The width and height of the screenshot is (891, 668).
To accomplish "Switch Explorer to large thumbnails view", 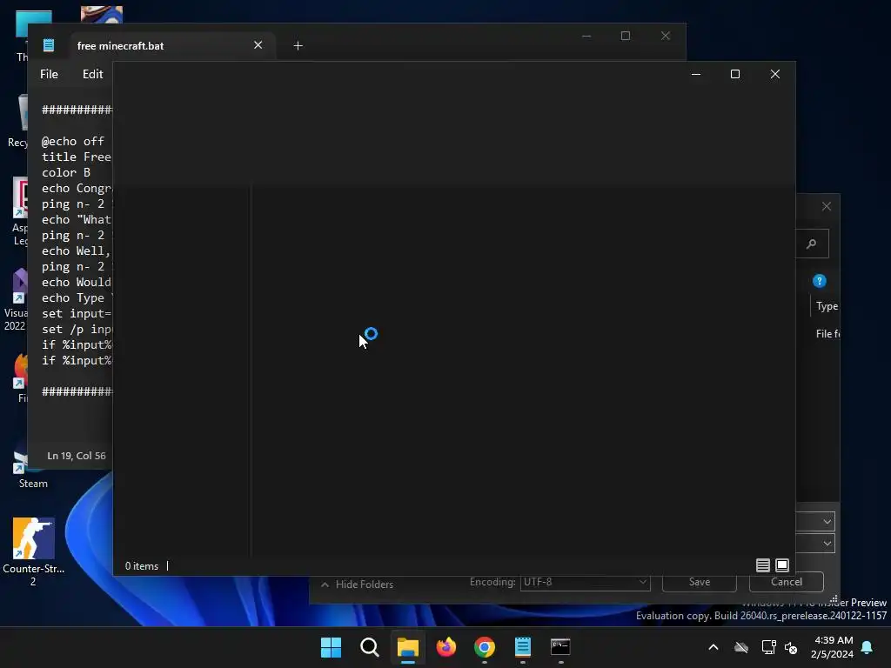I will pos(782,565).
